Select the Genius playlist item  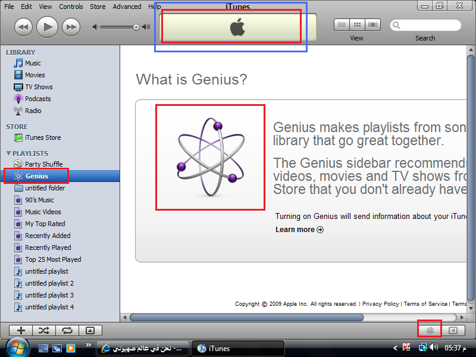point(60,176)
